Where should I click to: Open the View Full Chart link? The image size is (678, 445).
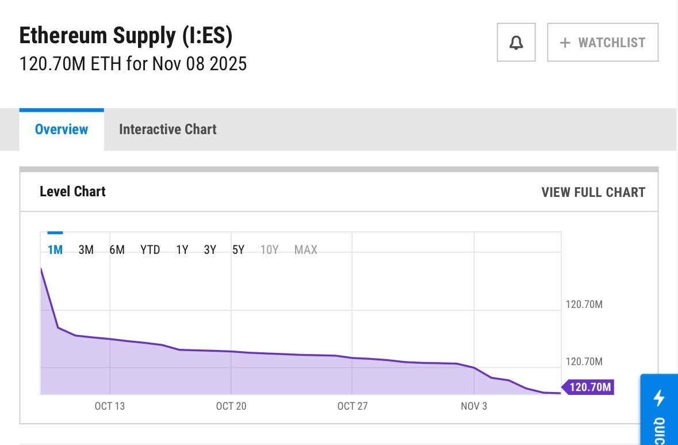[593, 192]
